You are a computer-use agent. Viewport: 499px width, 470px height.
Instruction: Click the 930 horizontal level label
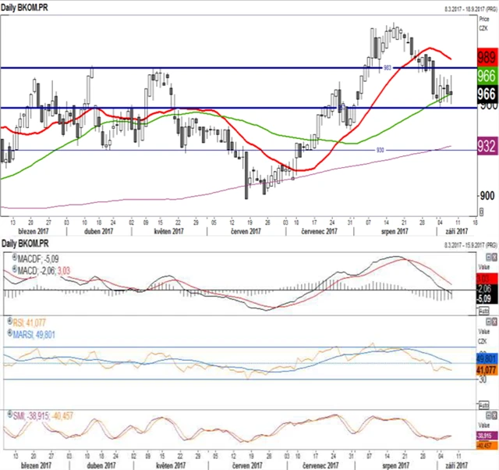pyautogui.click(x=380, y=150)
